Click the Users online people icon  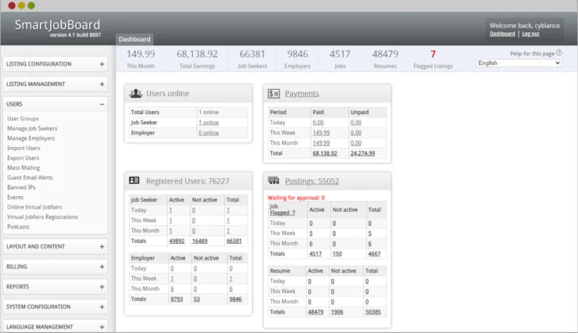point(136,93)
